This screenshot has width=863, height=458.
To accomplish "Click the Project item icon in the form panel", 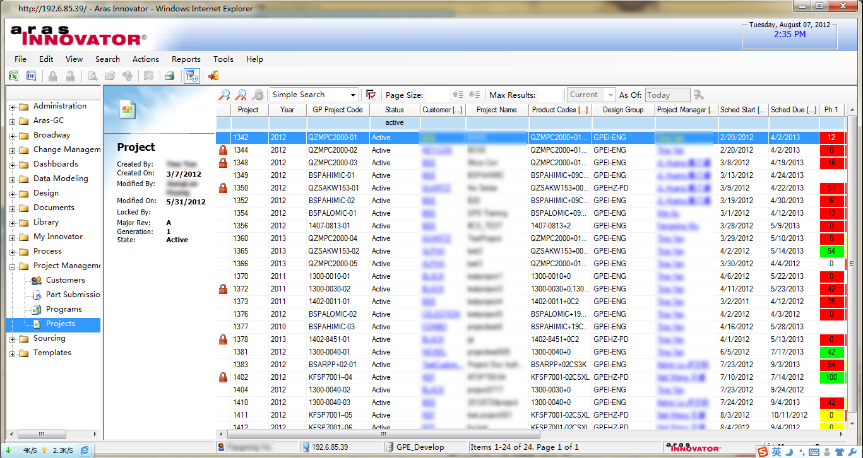I will click(128, 109).
